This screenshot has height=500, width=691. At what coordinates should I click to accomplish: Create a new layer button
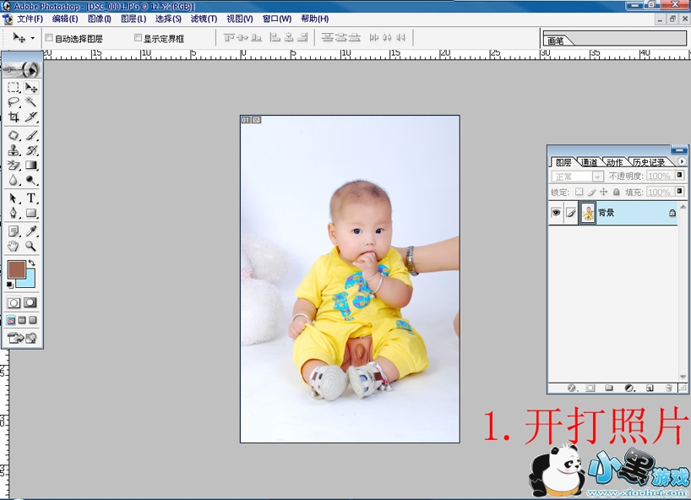click(x=650, y=389)
